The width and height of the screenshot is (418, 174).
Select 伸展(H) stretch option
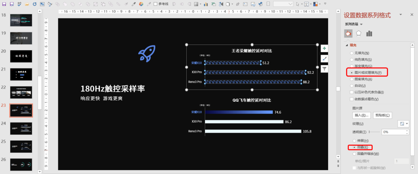pyautogui.click(x=361, y=140)
